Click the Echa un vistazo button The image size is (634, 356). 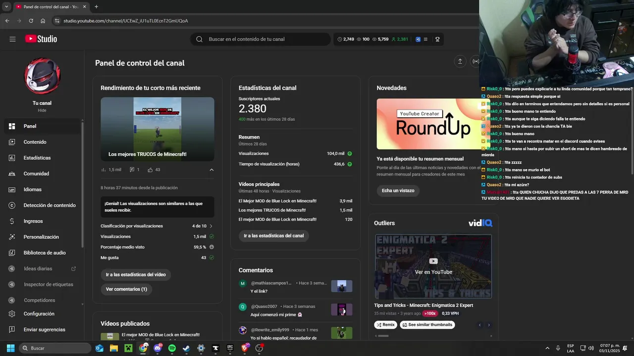click(x=398, y=190)
